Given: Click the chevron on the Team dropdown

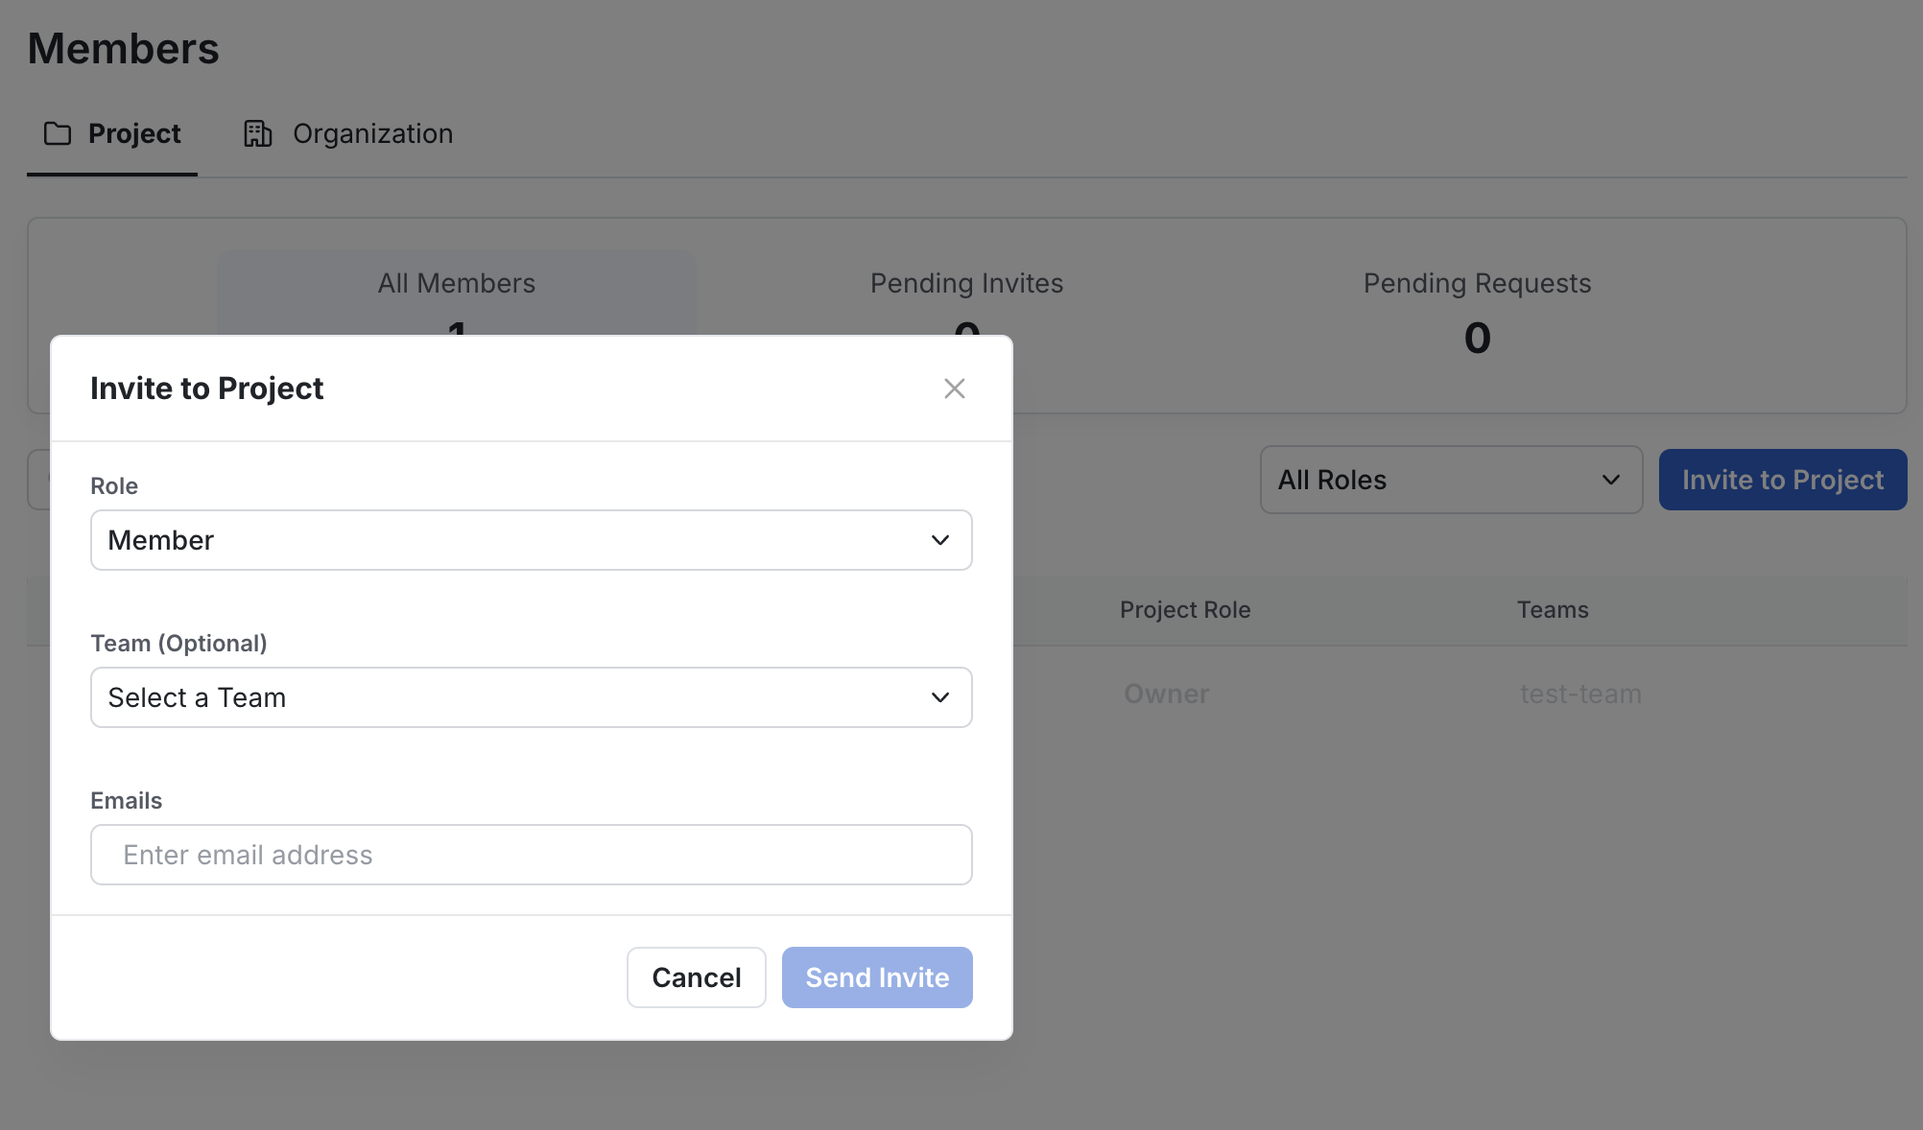Looking at the screenshot, I should tap(938, 697).
